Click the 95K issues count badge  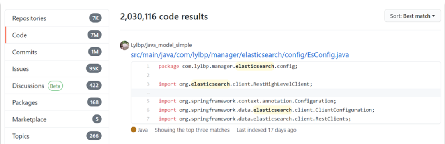tap(94, 69)
